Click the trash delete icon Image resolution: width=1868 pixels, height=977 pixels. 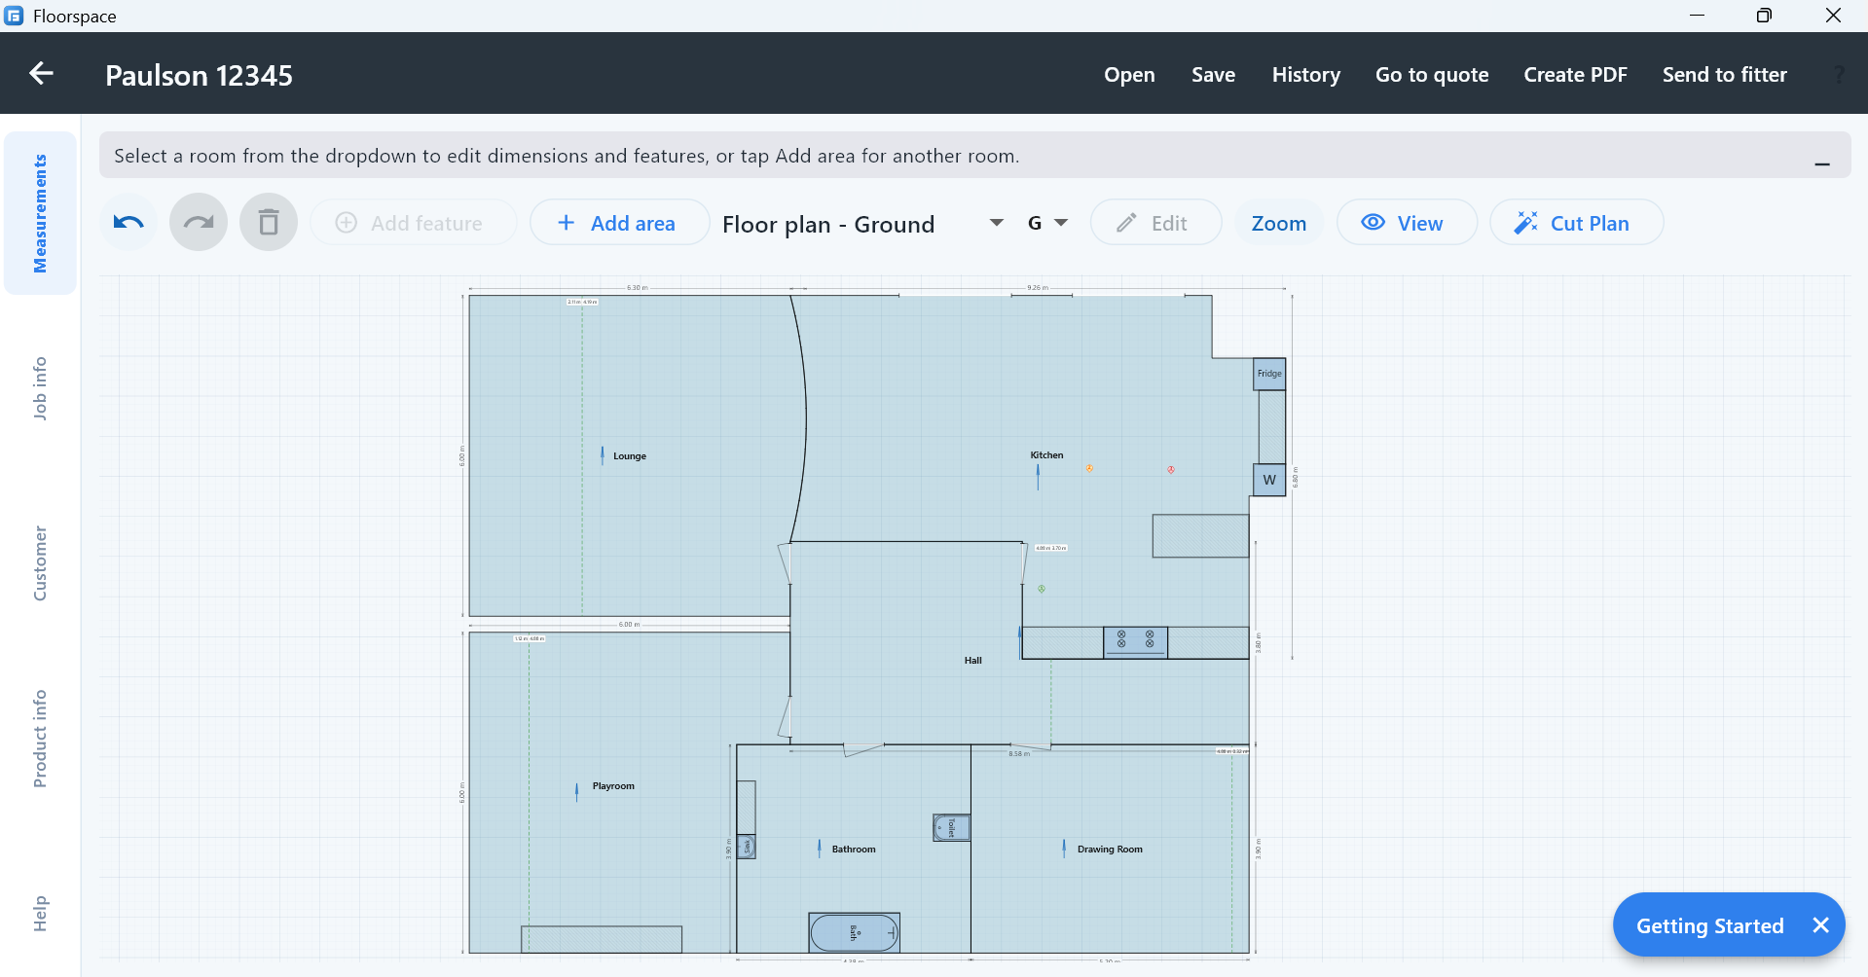click(269, 223)
